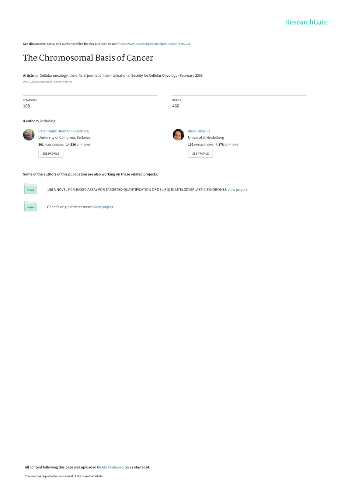View project for PCR-based assay DEL(5Q)

pyautogui.click(x=237, y=190)
